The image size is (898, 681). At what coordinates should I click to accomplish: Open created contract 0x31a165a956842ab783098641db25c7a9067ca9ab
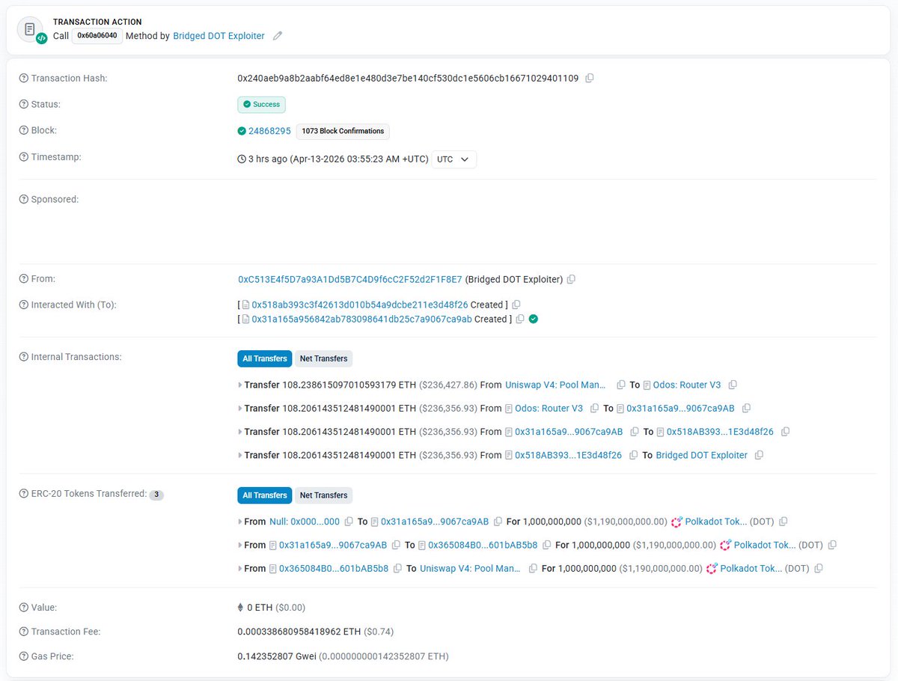coord(361,319)
